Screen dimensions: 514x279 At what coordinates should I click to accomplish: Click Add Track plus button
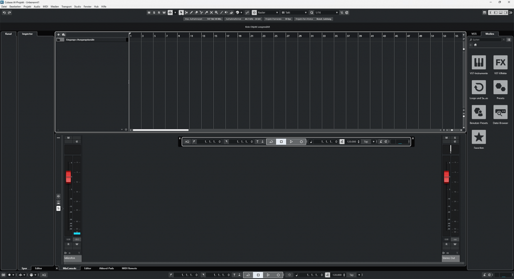(58, 35)
